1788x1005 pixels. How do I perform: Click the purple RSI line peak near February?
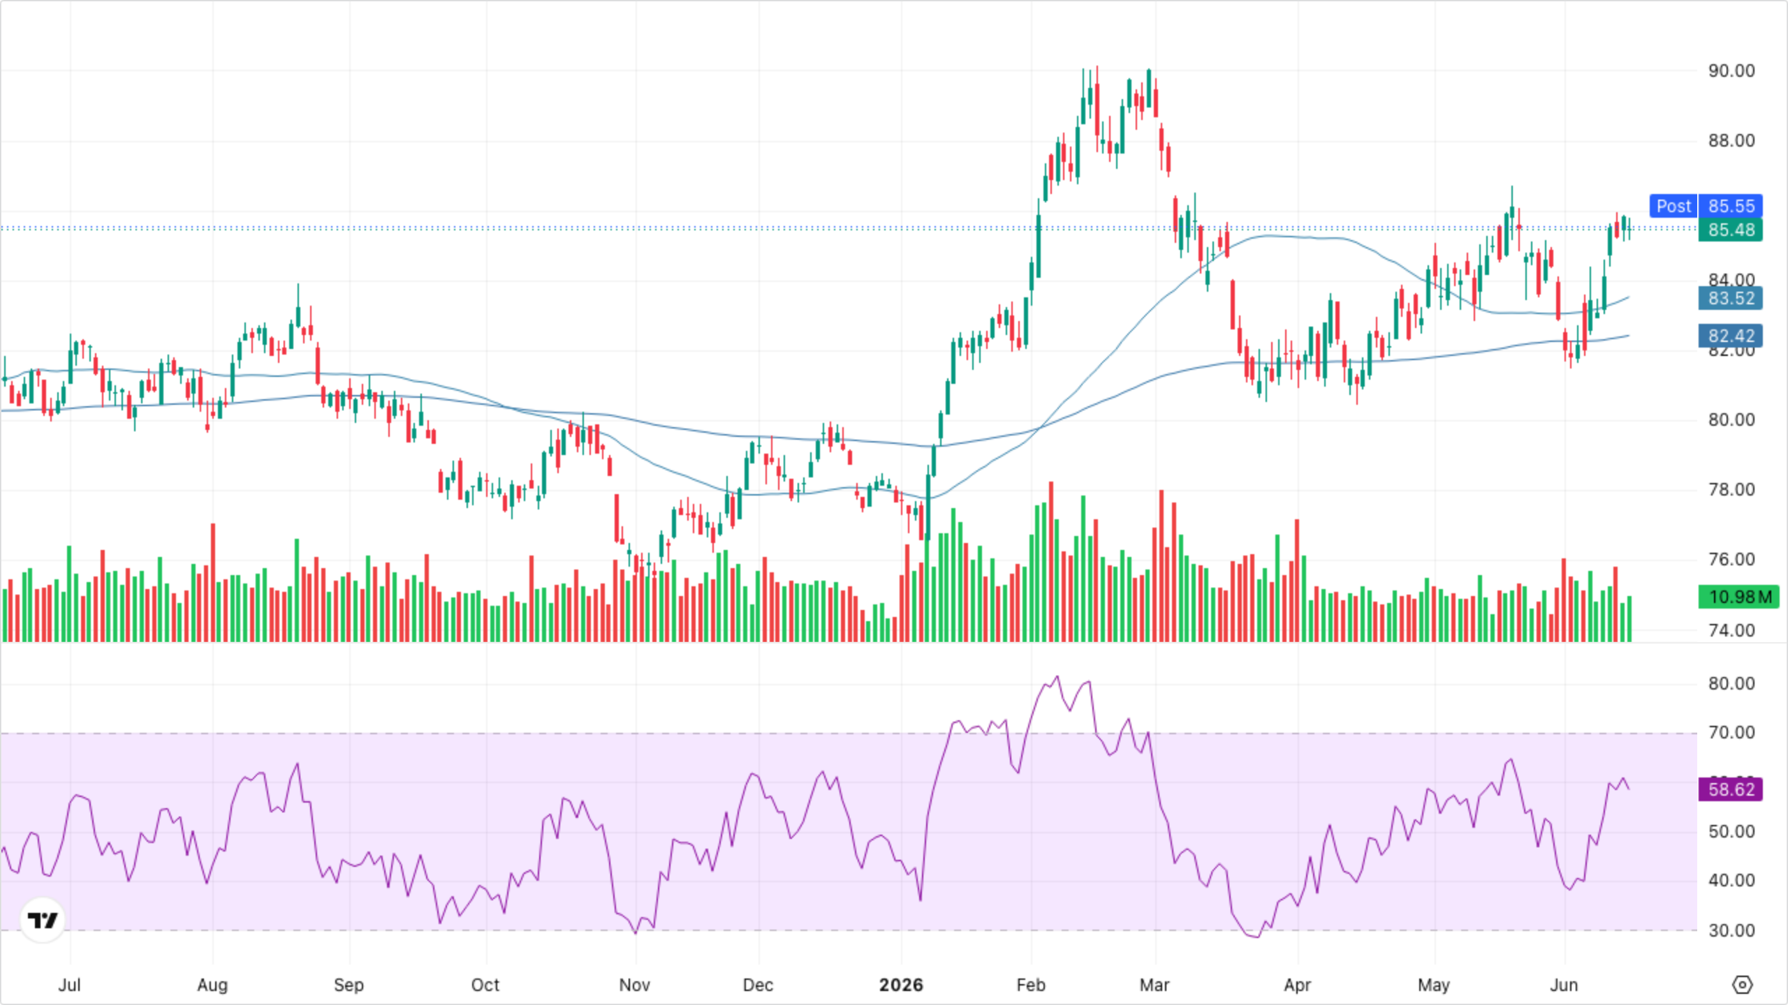point(1057,676)
